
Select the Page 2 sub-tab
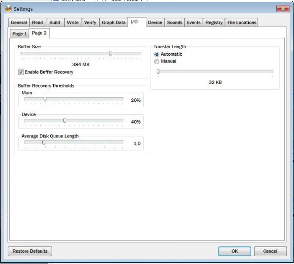tap(39, 33)
